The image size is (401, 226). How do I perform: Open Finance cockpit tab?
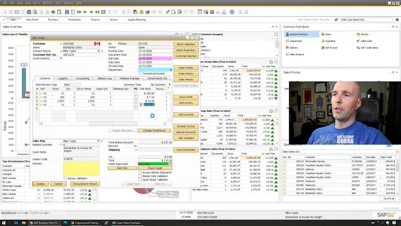point(95,19)
